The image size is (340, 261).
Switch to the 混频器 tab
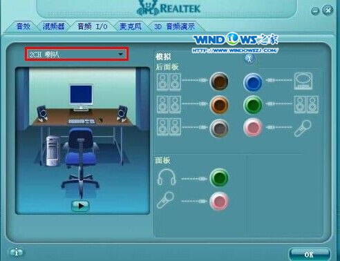point(53,26)
